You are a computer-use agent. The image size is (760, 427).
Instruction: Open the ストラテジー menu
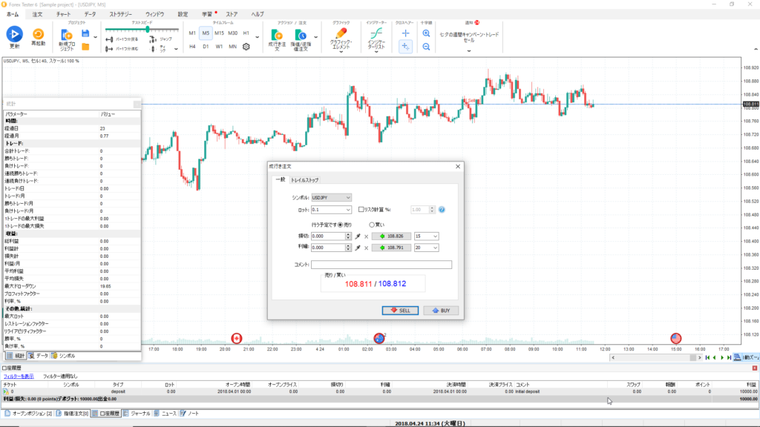click(121, 15)
